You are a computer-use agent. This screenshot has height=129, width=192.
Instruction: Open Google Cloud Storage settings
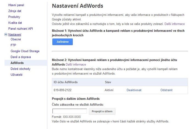(25, 51)
